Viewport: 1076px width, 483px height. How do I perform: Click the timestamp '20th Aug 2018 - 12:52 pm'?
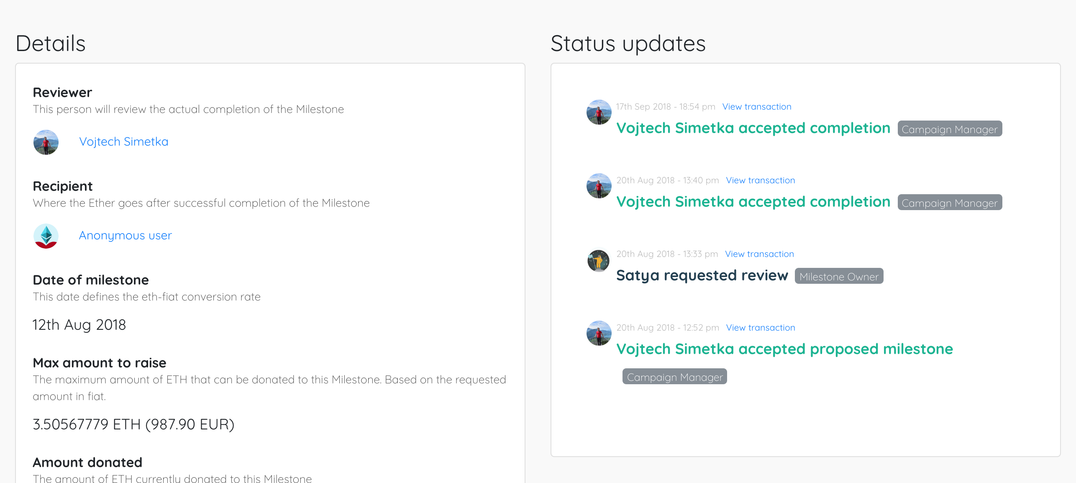pos(668,328)
